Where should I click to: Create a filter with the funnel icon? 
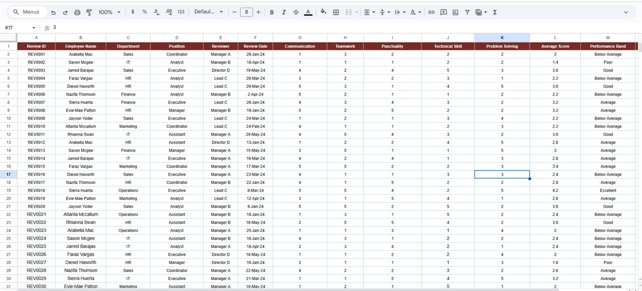point(467,12)
